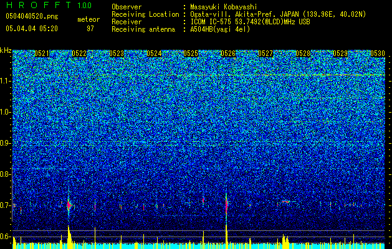Image resolution: width=392 pixels, height=249 pixels.
Task: Click the meteor count value 97
Action: pyautogui.click(x=90, y=29)
